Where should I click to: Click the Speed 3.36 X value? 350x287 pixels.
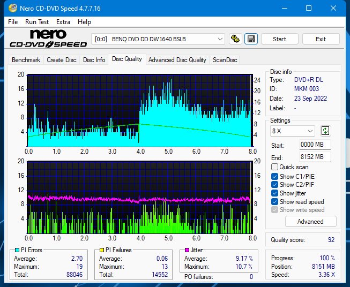pos(326,274)
